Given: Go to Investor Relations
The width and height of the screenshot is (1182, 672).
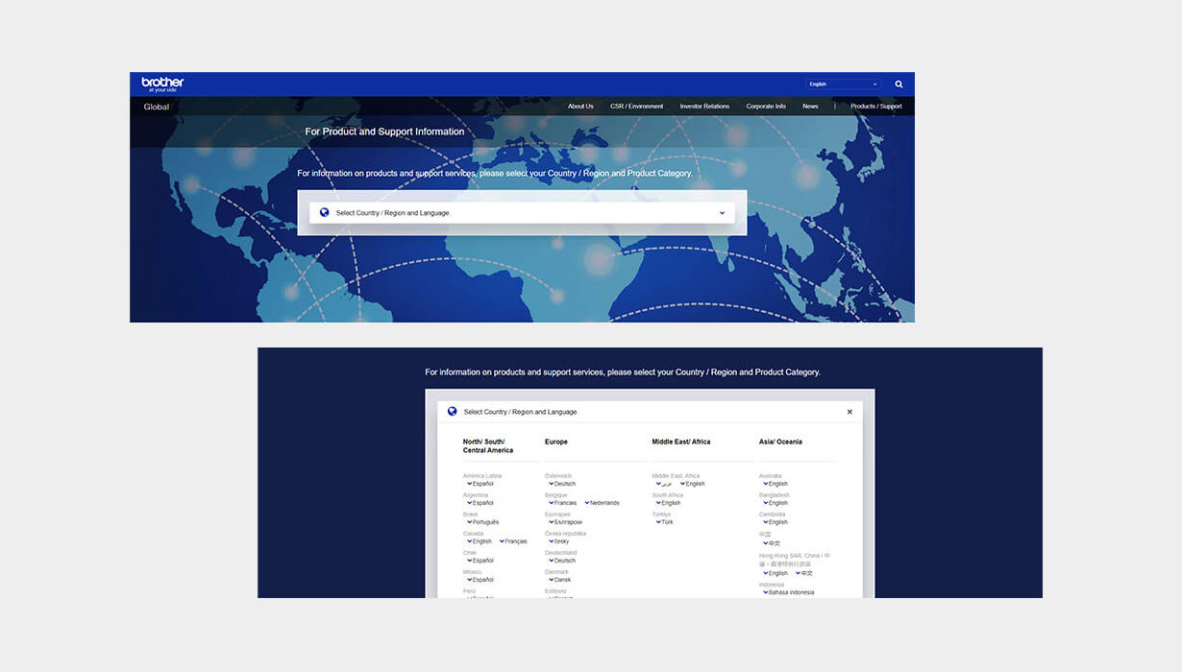Looking at the screenshot, I should tap(704, 107).
